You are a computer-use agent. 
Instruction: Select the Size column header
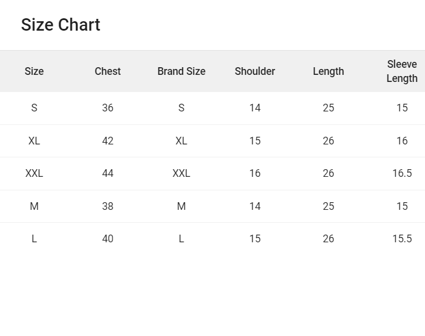click(34, 71)
